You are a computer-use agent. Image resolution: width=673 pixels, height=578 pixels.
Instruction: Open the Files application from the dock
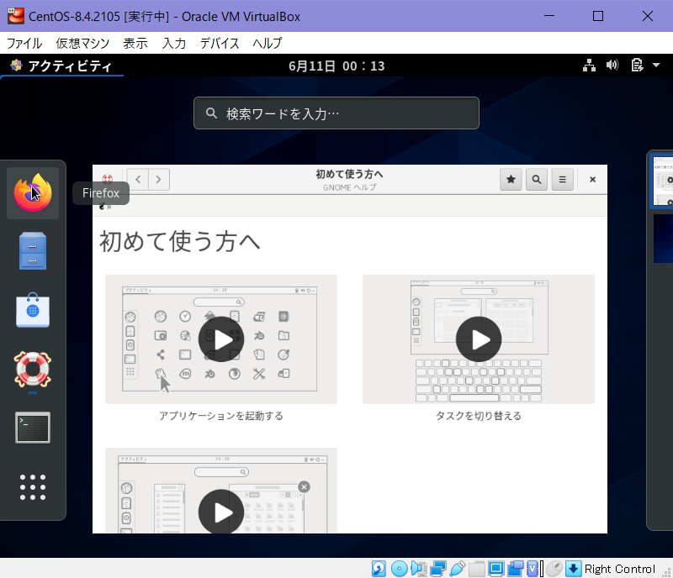point(32,251)
